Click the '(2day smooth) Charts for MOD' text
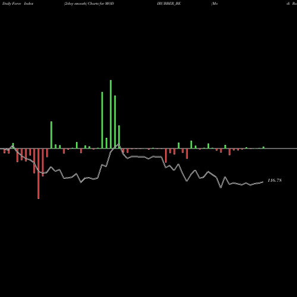Image resolution: width=297 pixels, height=297 pixels. [89, 4]
